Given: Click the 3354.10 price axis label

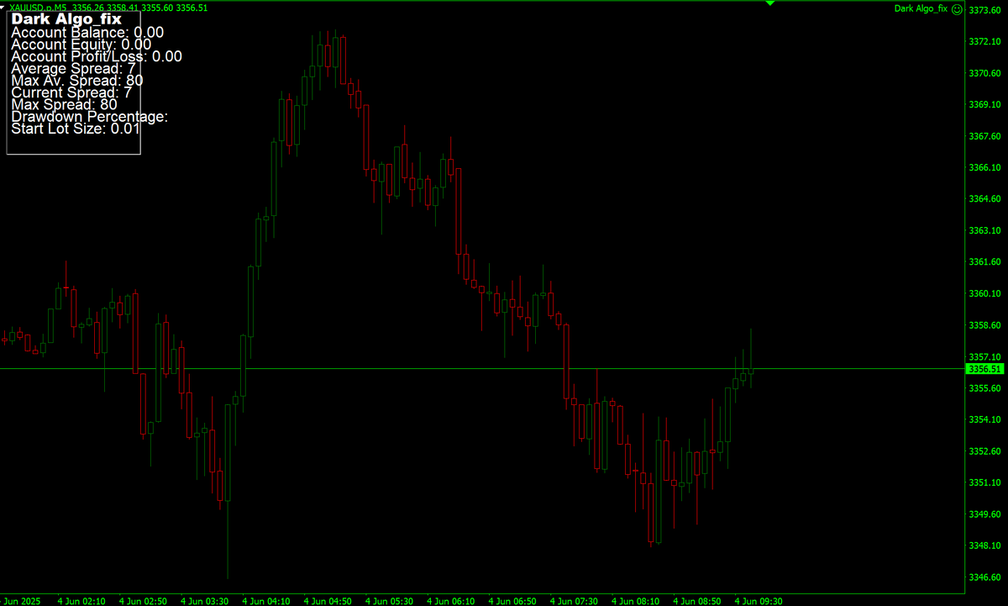Looking at the screenshot, I should [x=984, y=419].
